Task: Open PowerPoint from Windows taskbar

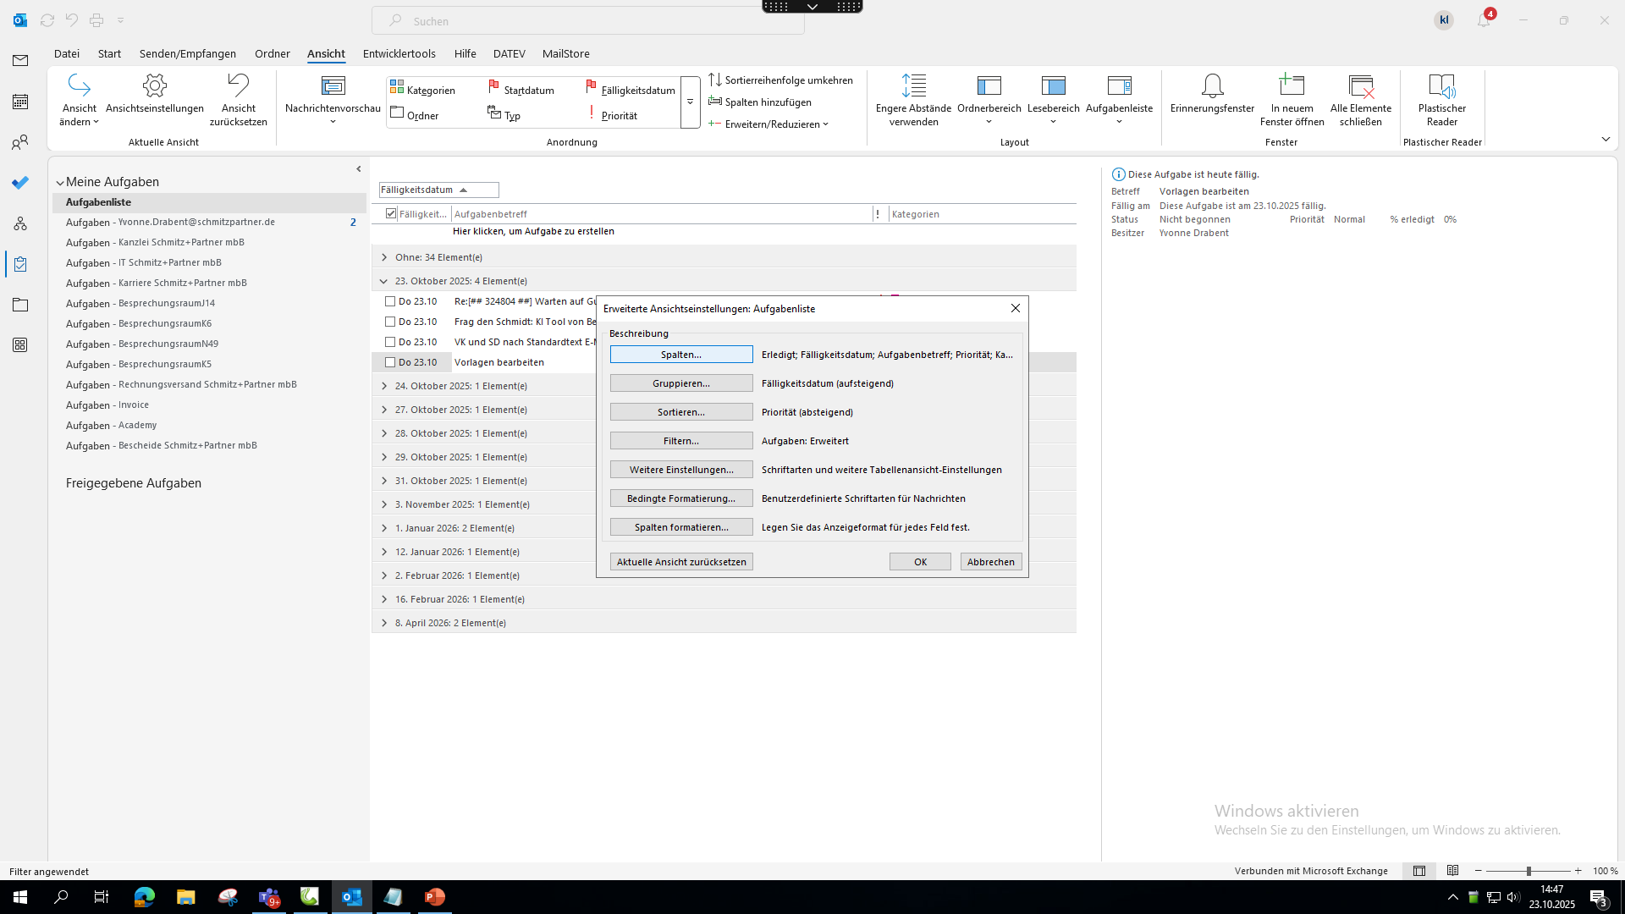Action: 435,897
